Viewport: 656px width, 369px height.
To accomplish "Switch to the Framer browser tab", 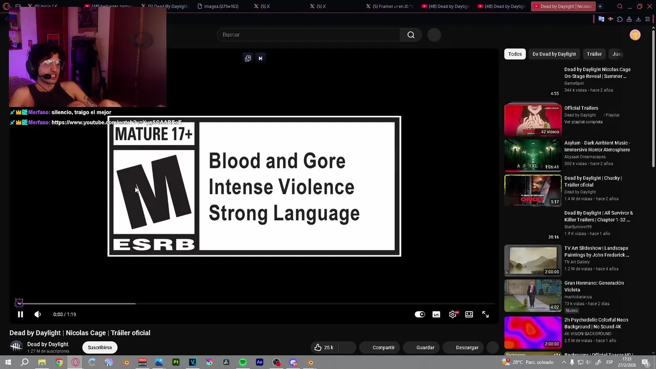I will [x=389, y=6].
